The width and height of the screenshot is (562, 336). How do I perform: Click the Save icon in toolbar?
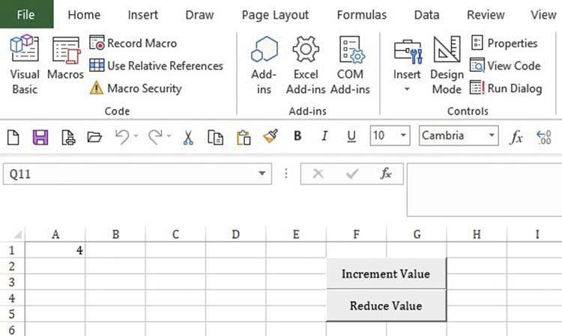tap(40, 137)
